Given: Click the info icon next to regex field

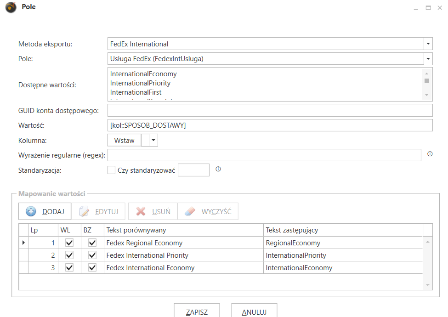Looking at the screenshot, I should [x=430, y=154].
